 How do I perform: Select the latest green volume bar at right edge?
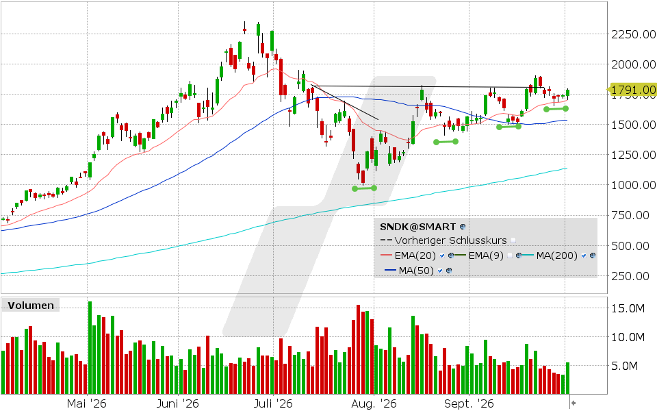pos(568,378)
